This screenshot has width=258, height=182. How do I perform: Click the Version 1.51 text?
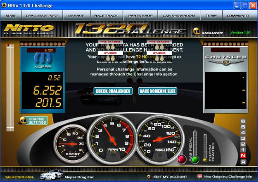[240, 33]
